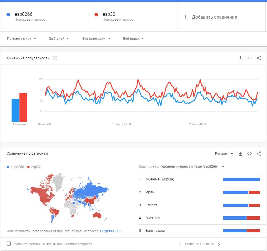This screenshot has height=251, width=267.
Task: Share the regional comparison section
Action: pyautogui.click(x=259, y=154)
